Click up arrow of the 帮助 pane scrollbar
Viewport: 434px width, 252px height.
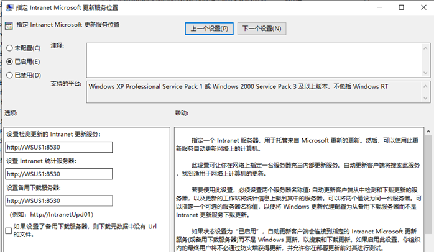click(428, 132)
